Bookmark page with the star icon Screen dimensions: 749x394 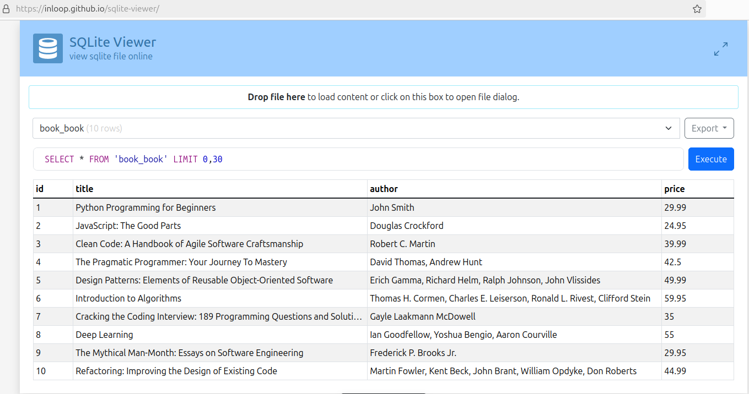pos(697,9)
